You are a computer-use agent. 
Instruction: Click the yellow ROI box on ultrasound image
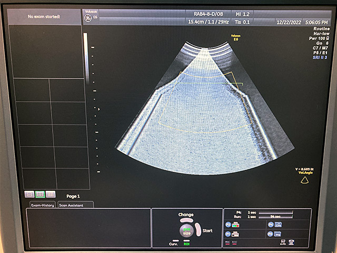tap(205, 102)
